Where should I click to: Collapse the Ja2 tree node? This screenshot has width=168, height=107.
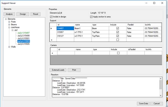click(x=12, y=30)
